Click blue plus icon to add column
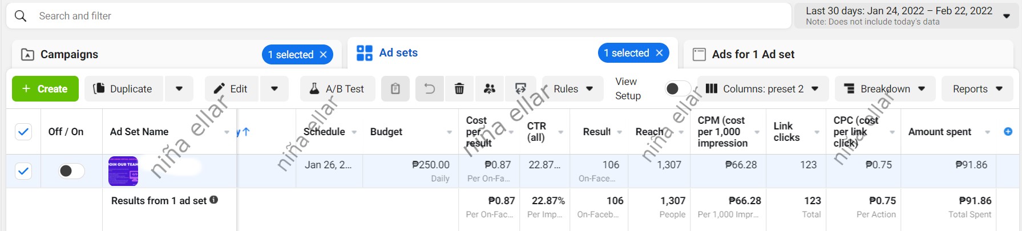The image size is (1022, 231). [1008, 132]
